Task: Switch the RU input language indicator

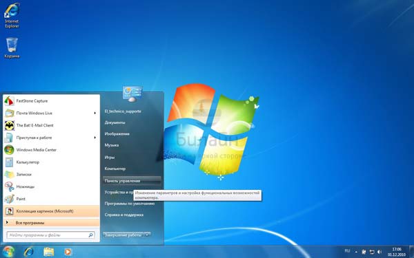Action: tap(347, 251)
